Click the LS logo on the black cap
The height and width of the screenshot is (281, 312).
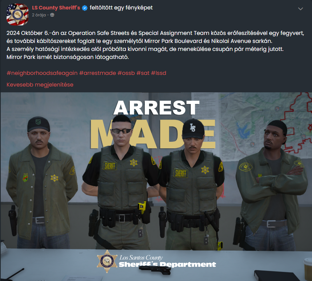[193, 128]
